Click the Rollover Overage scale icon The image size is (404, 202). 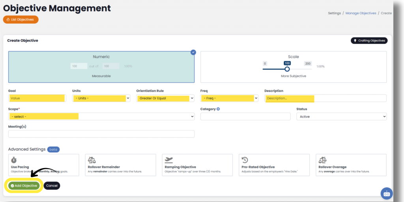tap(322, 160)
